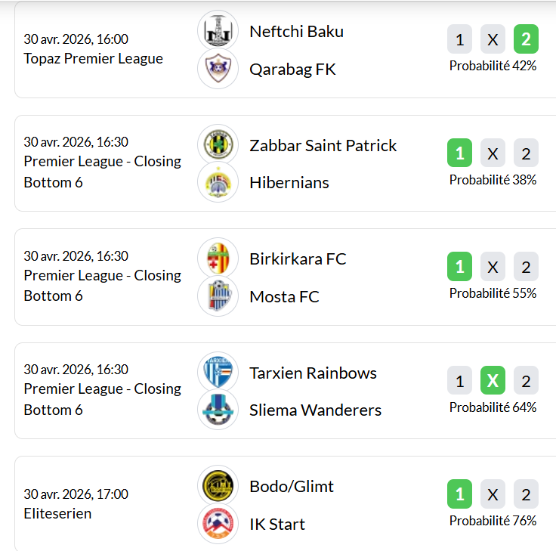Click the Birkirkara FC team badge
The height and width of the screenshot is (551, 556).
point(218,258)
